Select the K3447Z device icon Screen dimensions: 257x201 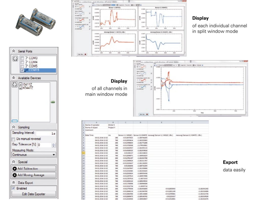pyautogui.click(x=20, y=88)
